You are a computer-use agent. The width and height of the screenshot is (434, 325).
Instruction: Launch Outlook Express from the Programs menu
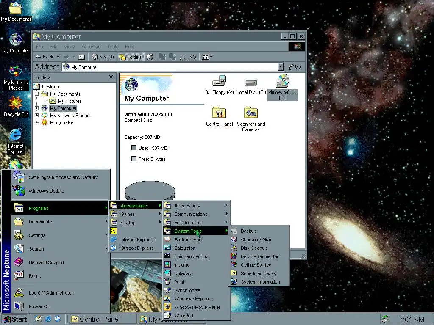136,248
